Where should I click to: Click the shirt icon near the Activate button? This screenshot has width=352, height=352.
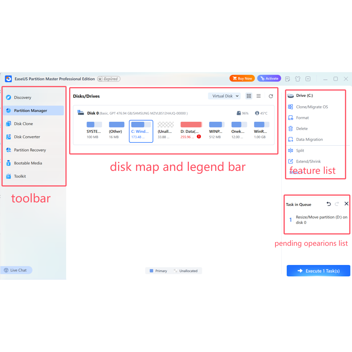point(297,79)
